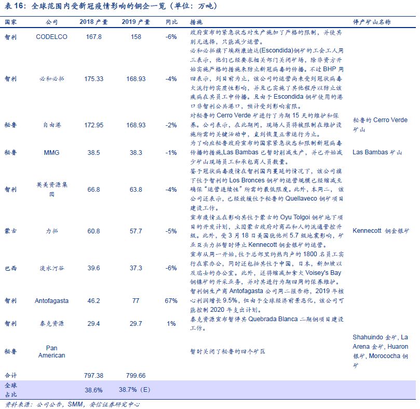Click the 172.95 value for 自由港
This screenshot has width=420, height=409.
point(93,125)
